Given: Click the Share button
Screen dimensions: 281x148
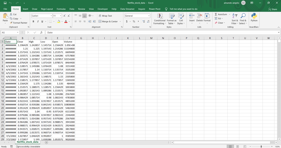Looking at the screenshot, I should point(273,9).
